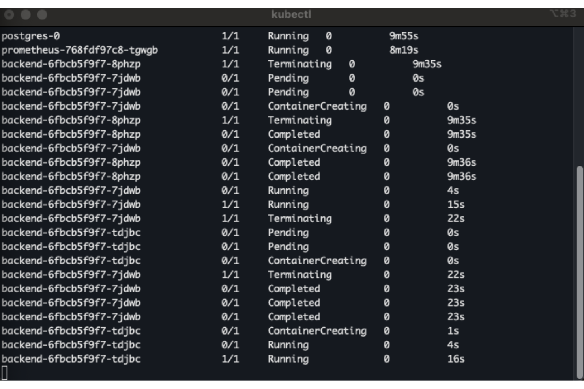Click the Pending status of backend-6fbcb5f9f7-7jdwb

pos(288,78)
